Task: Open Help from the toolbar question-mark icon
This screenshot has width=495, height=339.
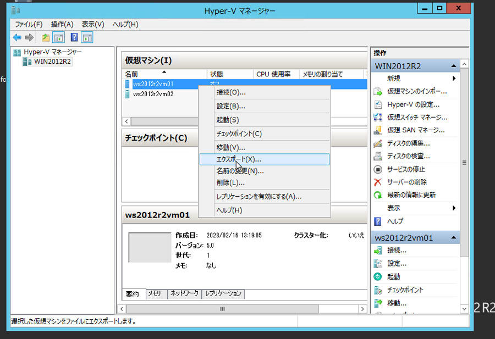Action: coord(74,37)
